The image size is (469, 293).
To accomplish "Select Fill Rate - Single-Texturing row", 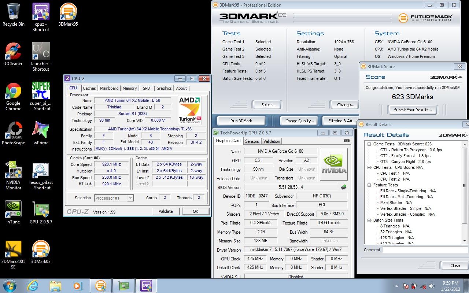I will (x=408, y=191).
